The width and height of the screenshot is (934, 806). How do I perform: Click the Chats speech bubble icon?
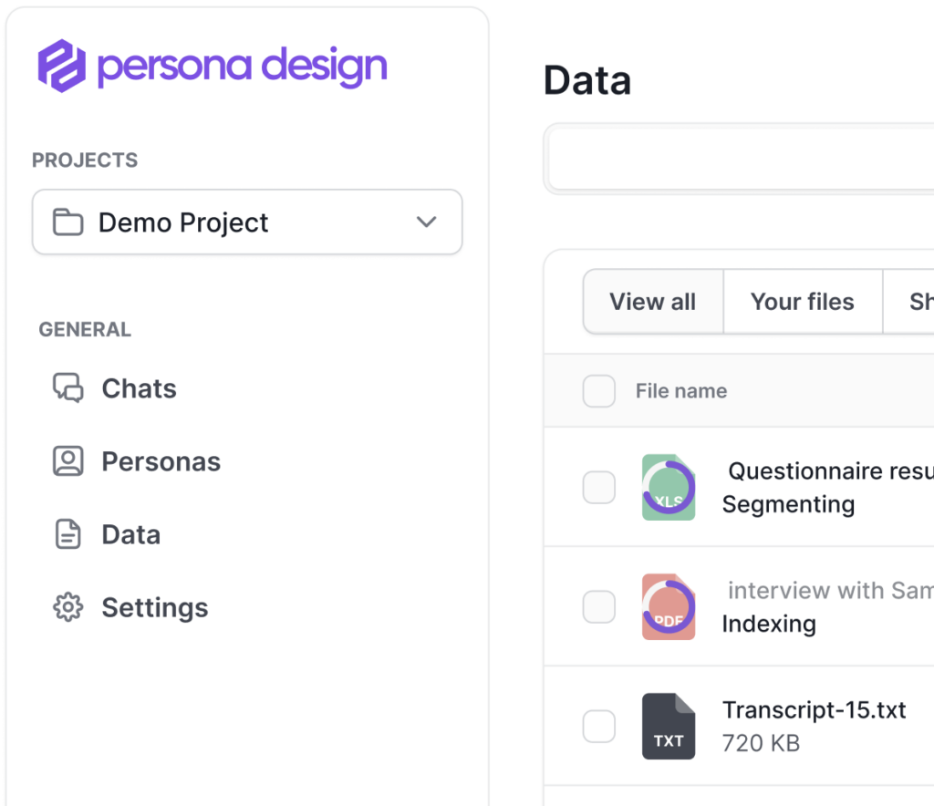tap(67, 388)
